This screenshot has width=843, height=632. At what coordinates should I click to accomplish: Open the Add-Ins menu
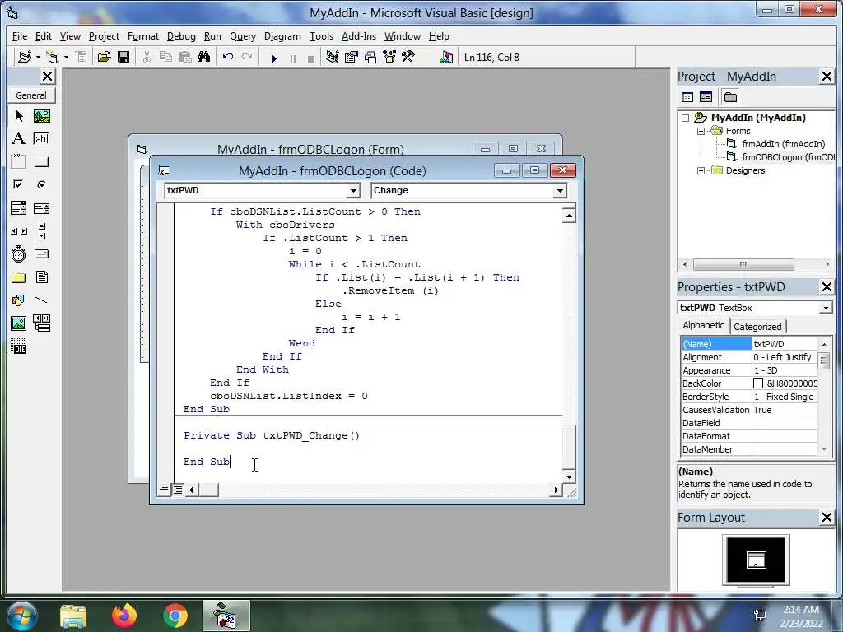359,36
